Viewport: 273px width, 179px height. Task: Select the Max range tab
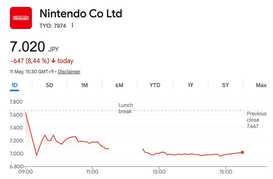[x=261, y=85]
